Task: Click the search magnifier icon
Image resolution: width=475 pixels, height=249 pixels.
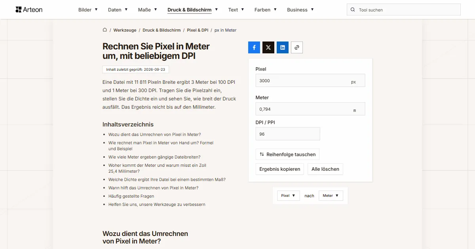Action: (353, 10)
